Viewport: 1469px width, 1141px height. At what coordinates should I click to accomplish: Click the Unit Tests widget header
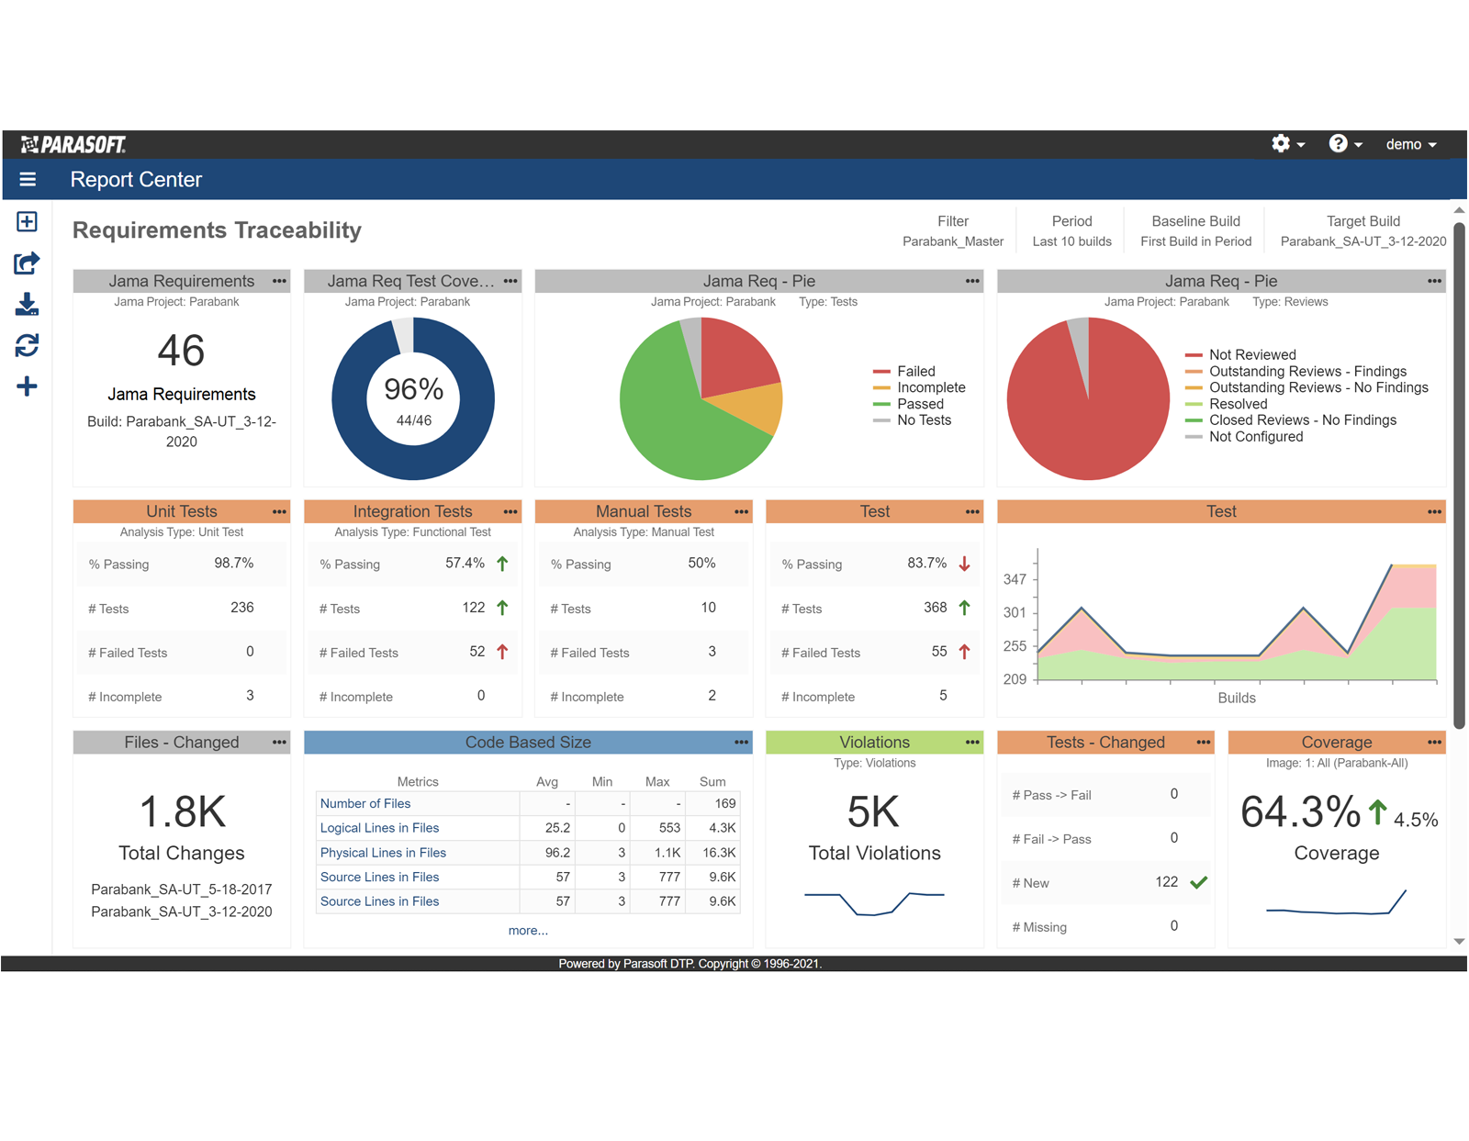[182, 511]
